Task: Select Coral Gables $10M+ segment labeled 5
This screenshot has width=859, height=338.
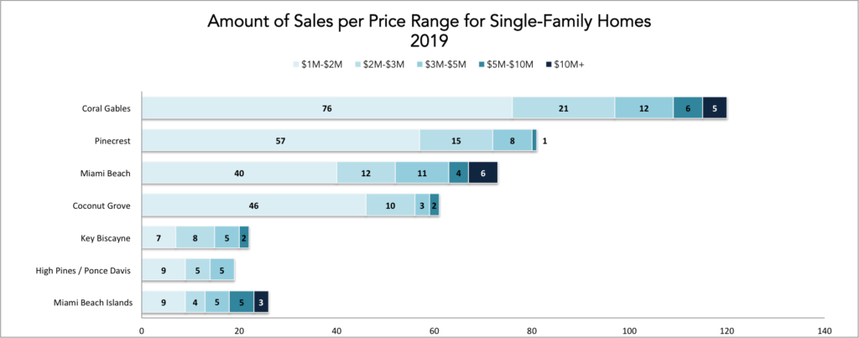Action: click(715, 108)
